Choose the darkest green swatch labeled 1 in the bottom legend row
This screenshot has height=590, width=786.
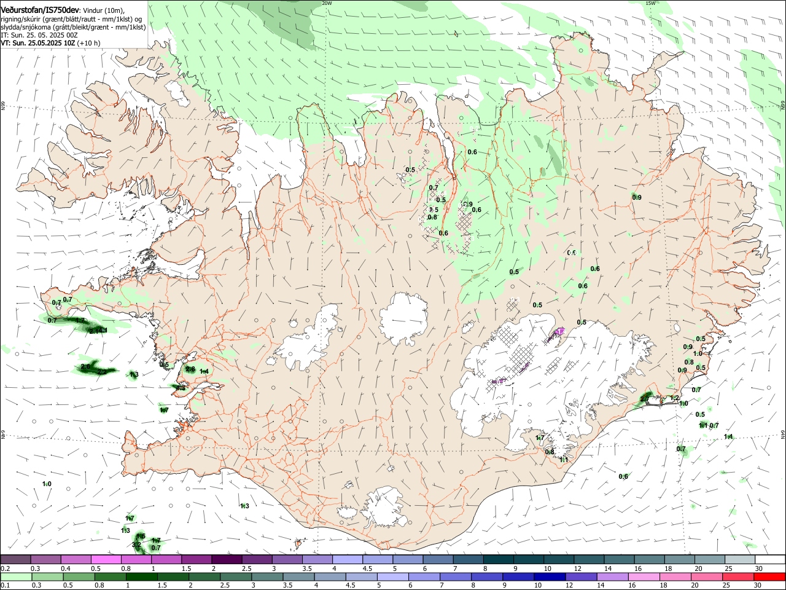(x=141, y=576)
